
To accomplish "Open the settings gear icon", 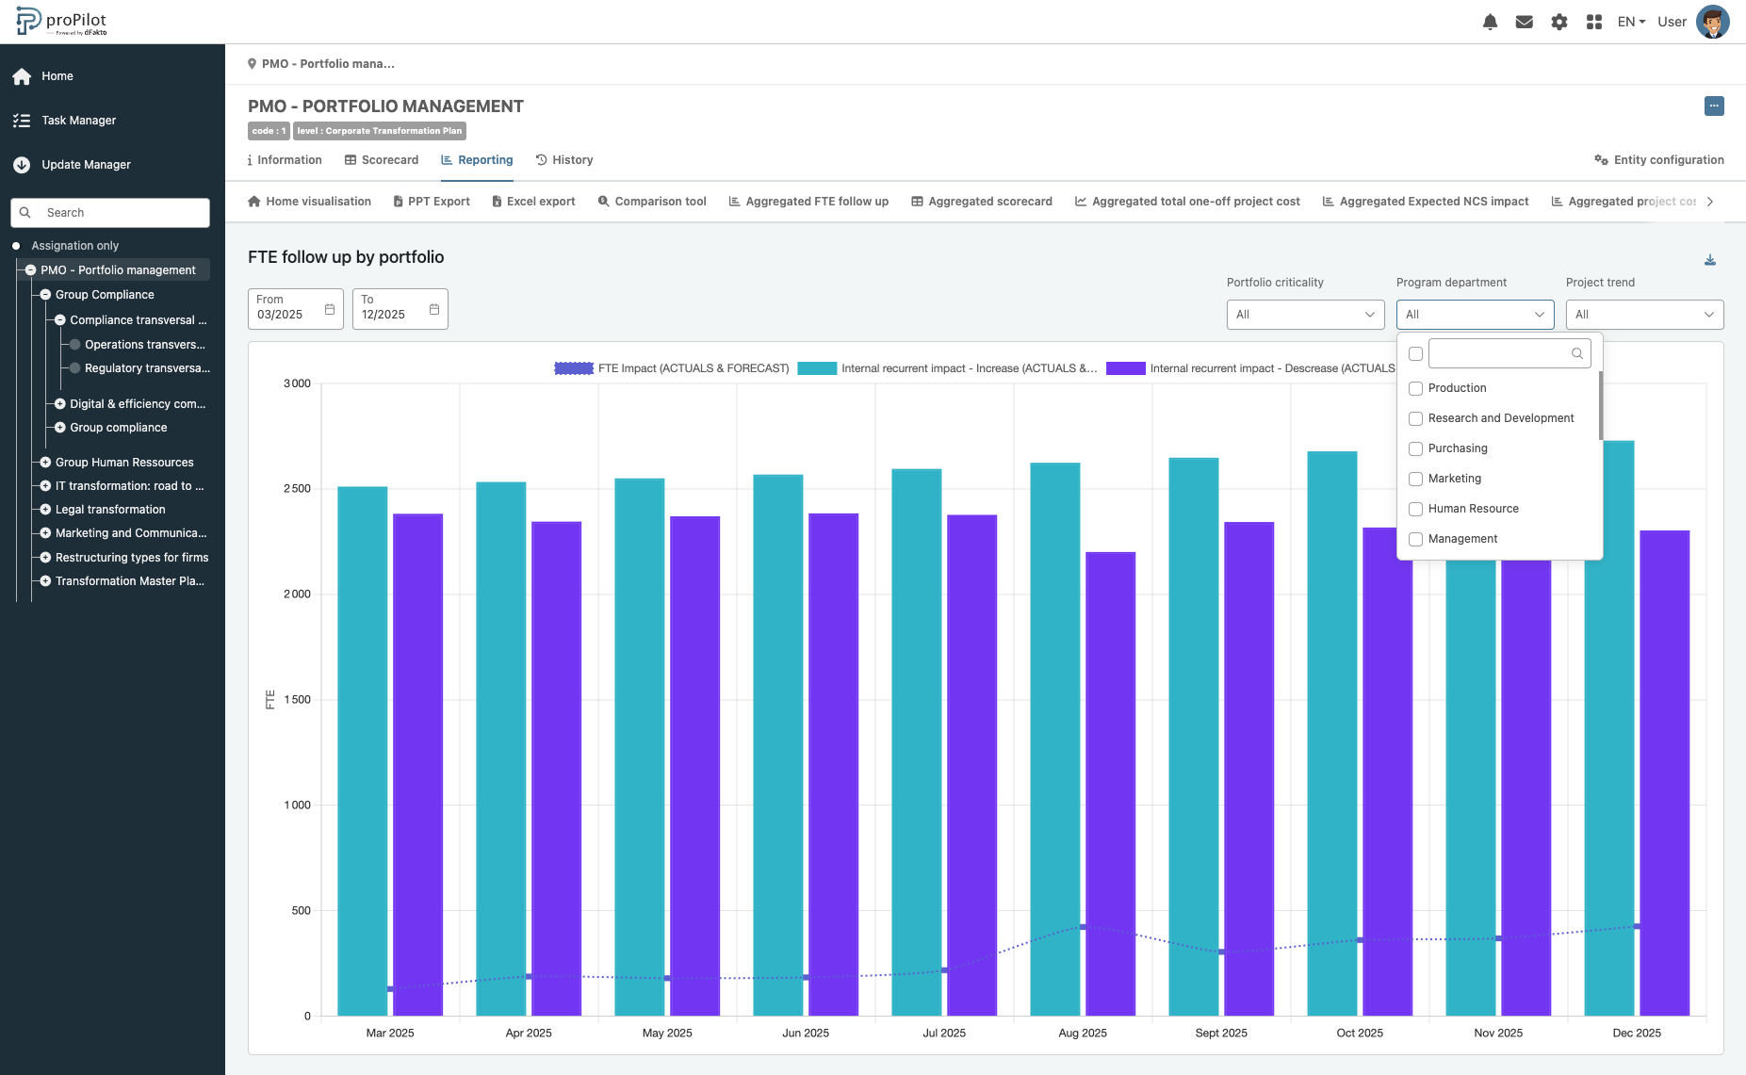I will coord(1559,22).
